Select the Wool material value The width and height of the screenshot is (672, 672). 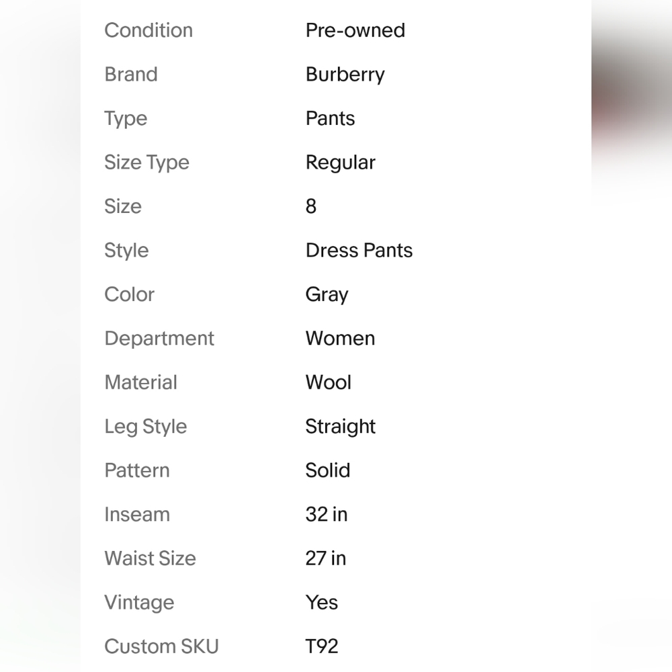pos(329,382)
